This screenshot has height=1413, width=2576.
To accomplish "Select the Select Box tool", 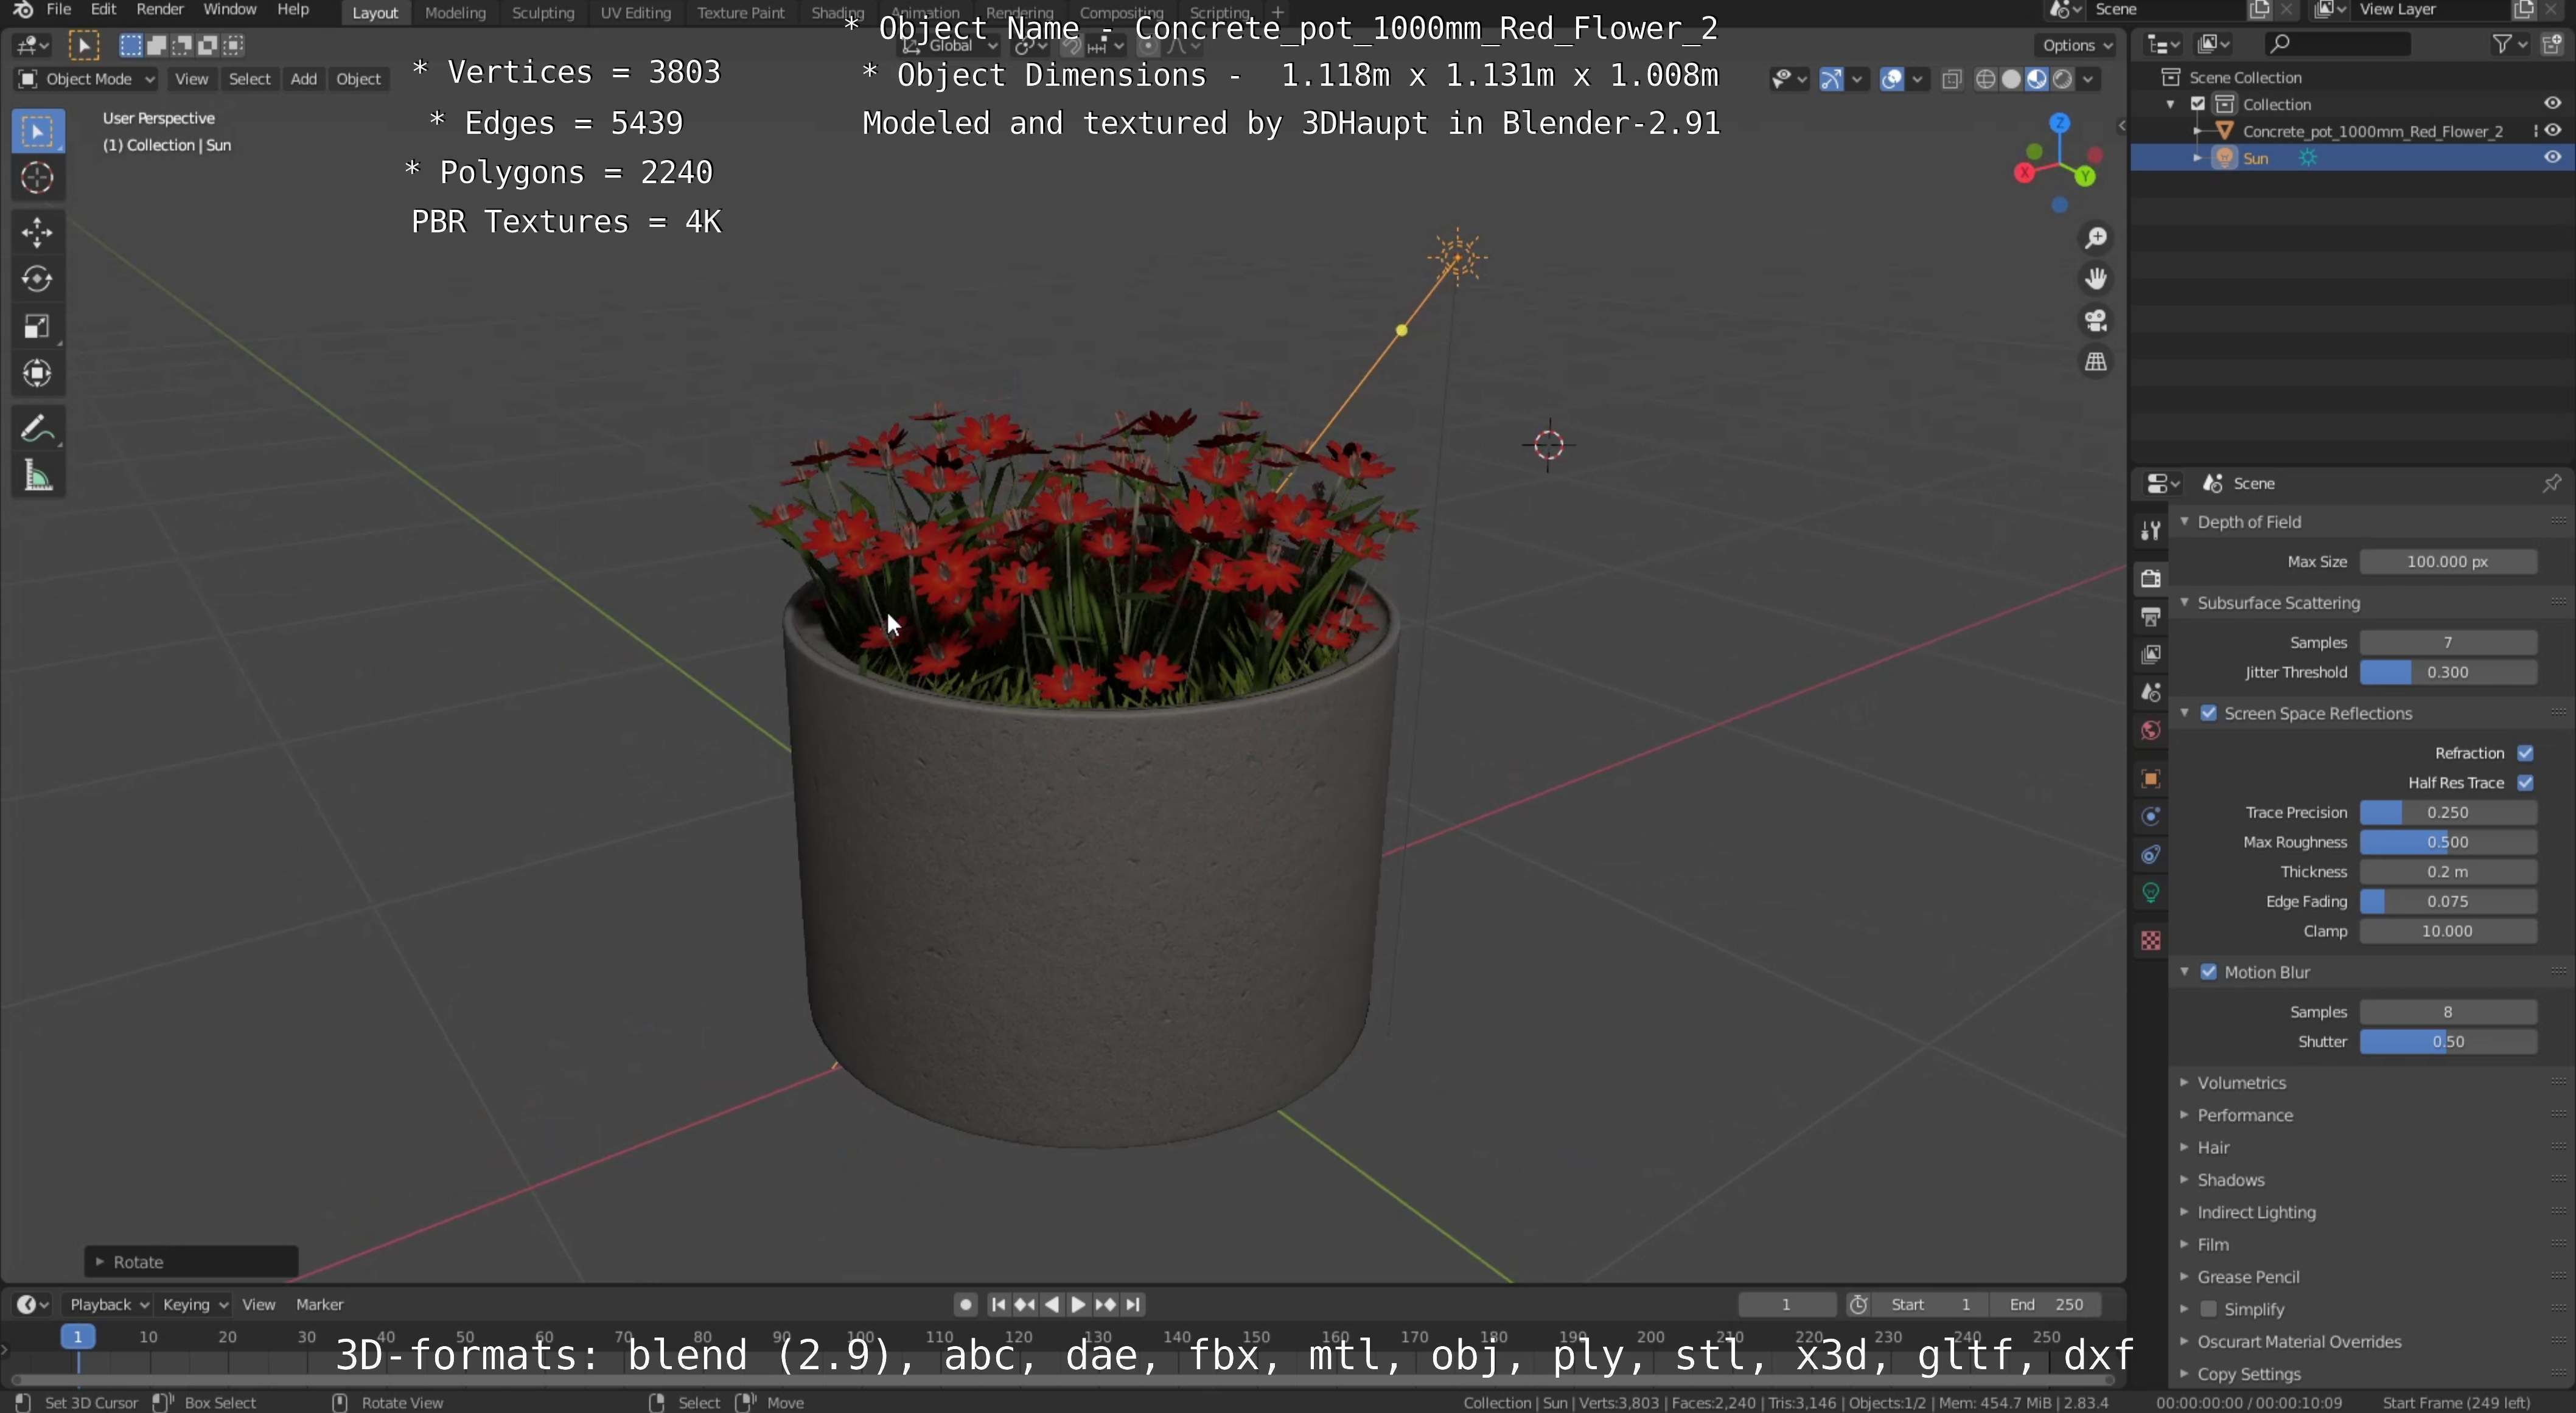I will click(x=38, y=132).
